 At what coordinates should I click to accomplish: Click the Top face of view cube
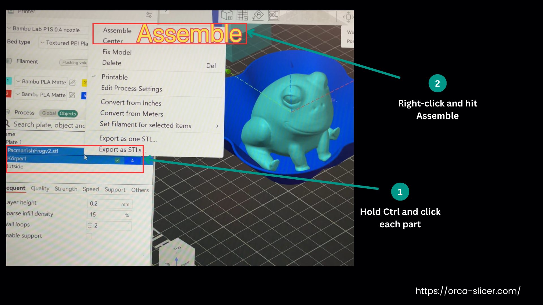click(x=177, y=248)
